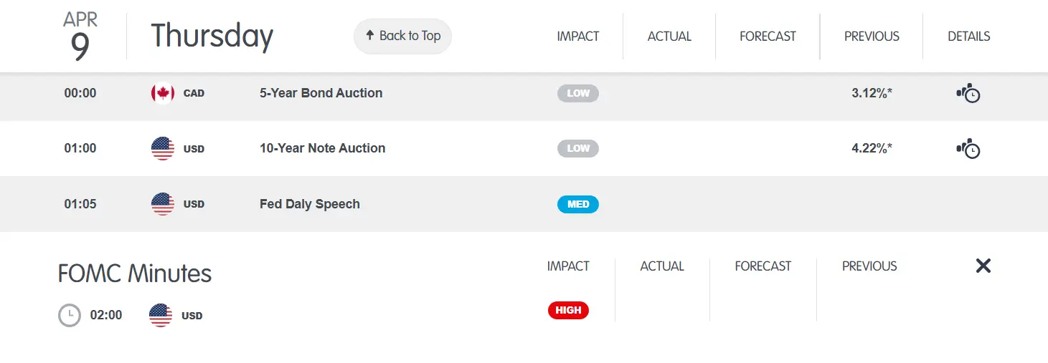Click the DETAILS column header
The height and width of the screenshot is (363, 1048).
pyautogui.click(x=968, y=37)
